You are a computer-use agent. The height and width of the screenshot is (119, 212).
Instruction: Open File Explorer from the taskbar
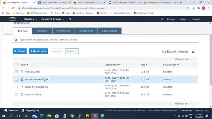click(49, 116)
